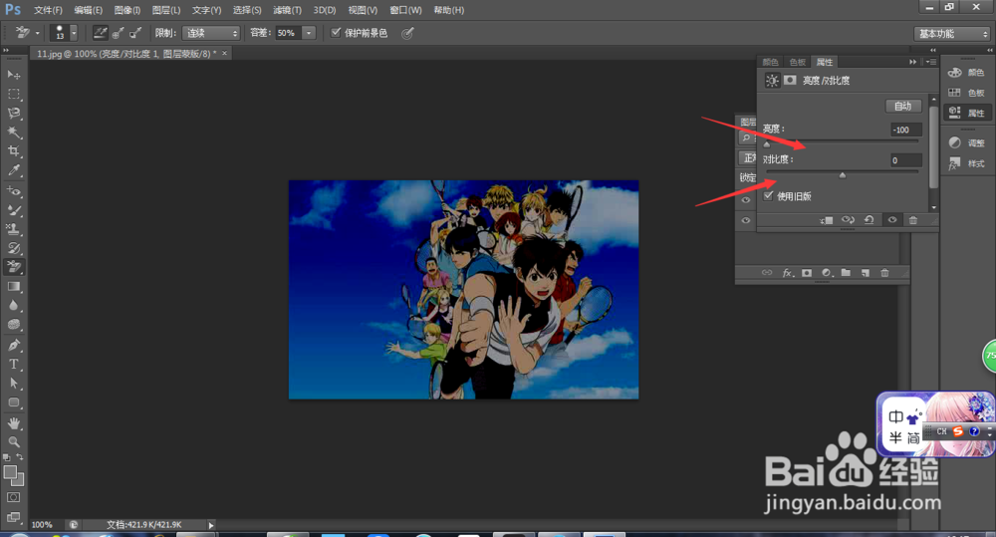Open the tool preset picker arrow
Image resolution: width=996 pixels, height=537 pixels.
point(38,33)
